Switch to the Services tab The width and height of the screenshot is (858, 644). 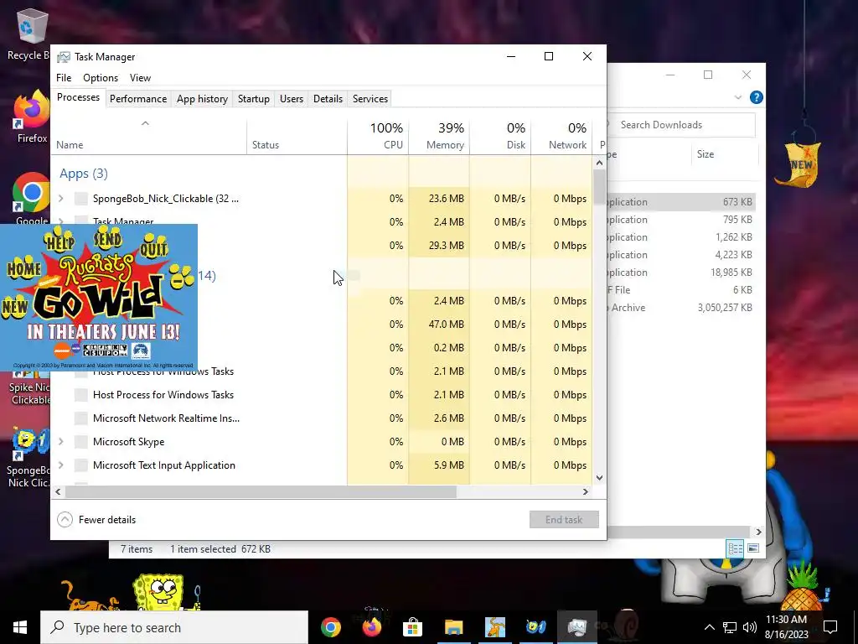[x=370, y=99]
